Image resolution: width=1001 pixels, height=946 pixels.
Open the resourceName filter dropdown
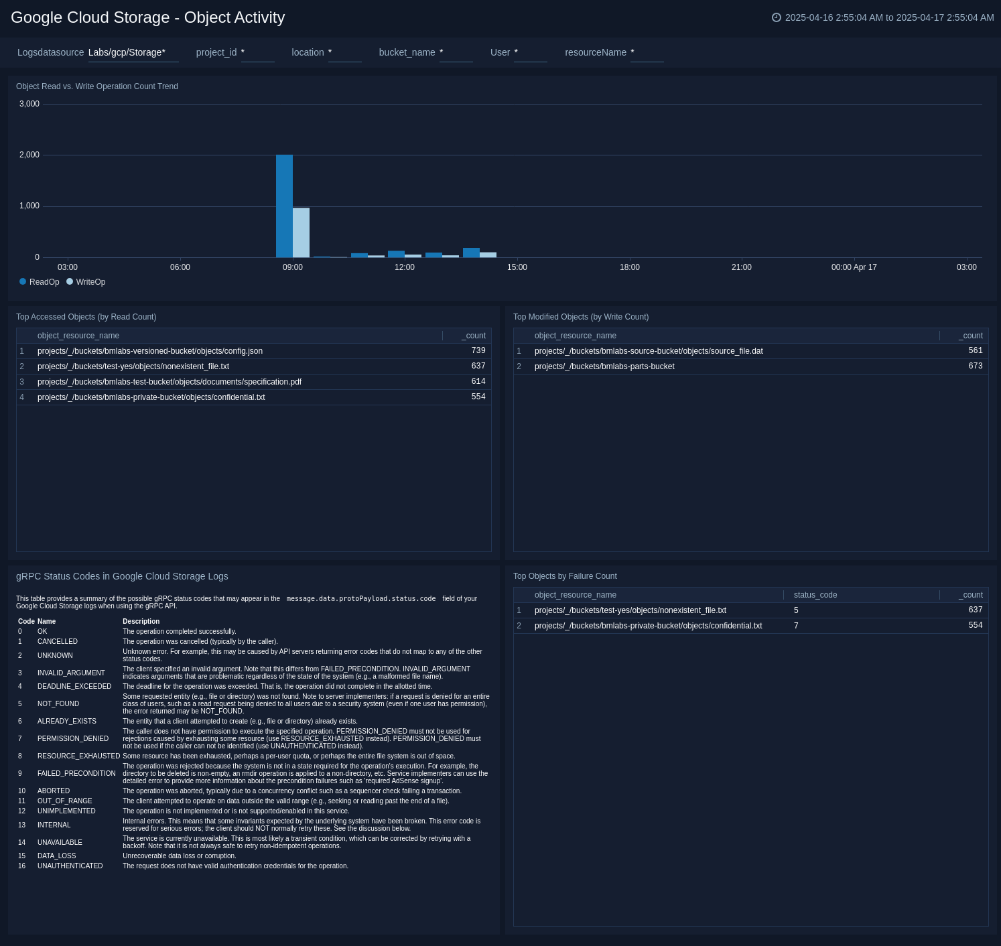point(646,52)
